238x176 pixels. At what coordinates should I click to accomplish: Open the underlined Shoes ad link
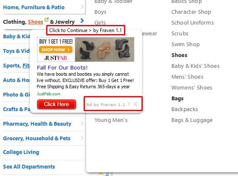click(x=35, y=22)
